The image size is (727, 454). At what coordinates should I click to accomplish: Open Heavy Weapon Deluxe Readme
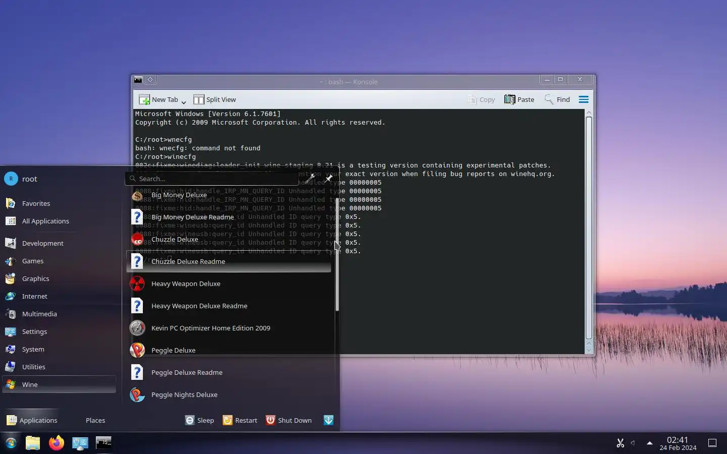tap(230, 306)
